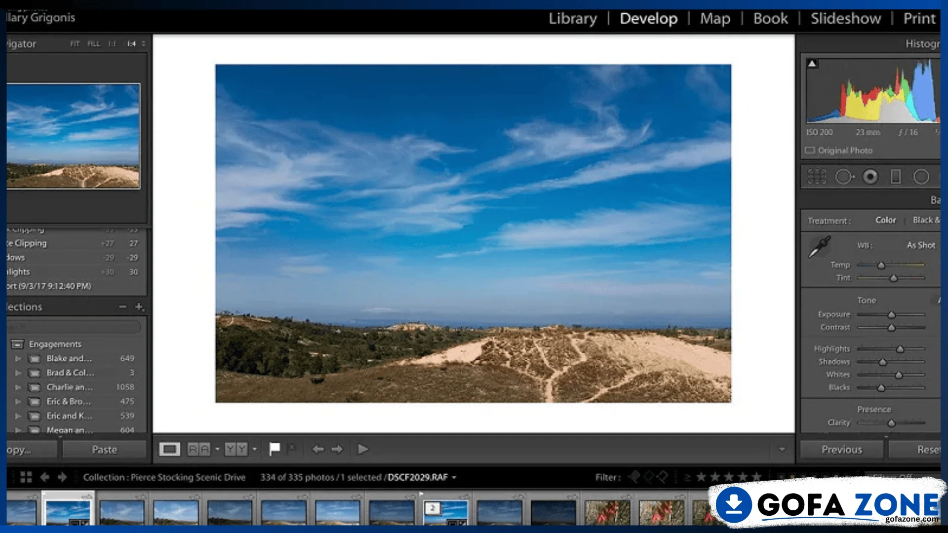The width and height of the screenshot is (948, 533).
Task: Click the Previous settings button
Action: click(841, 450)
